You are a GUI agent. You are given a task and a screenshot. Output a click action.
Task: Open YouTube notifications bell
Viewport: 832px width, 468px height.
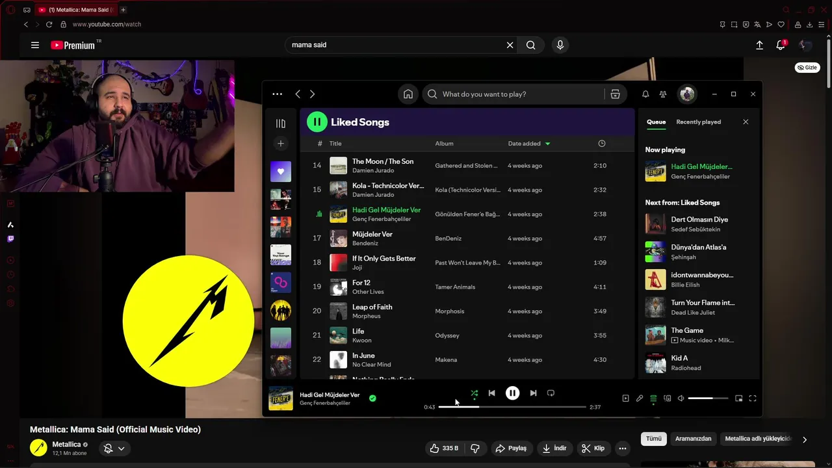781,45
